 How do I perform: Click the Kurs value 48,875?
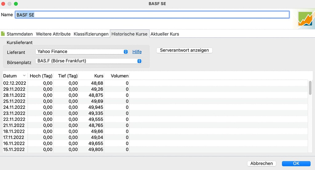tap(96, 95)
